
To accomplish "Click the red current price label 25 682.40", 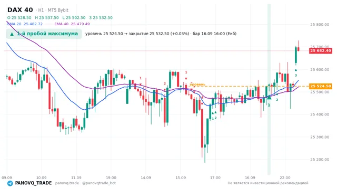I will (x=321, y=50).
